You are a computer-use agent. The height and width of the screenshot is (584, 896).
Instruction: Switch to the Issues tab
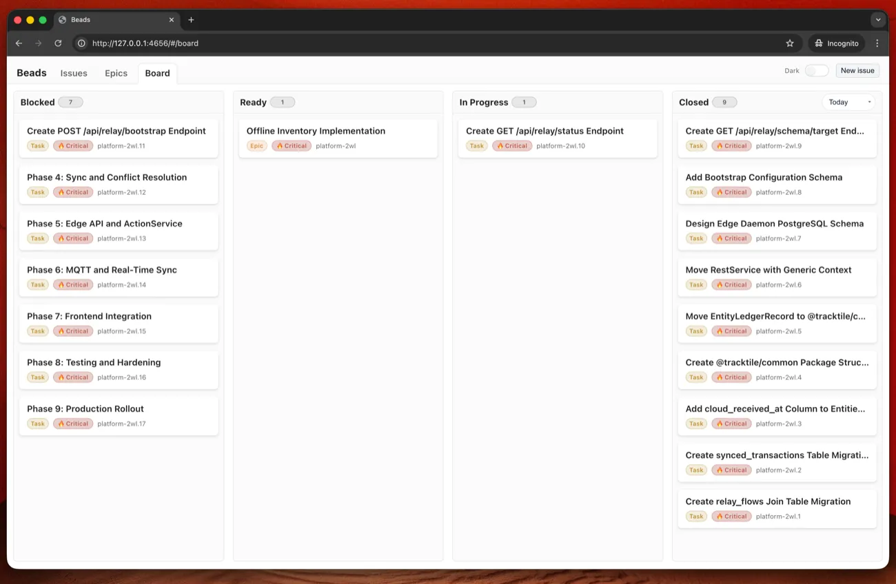[x=74, y=73]
